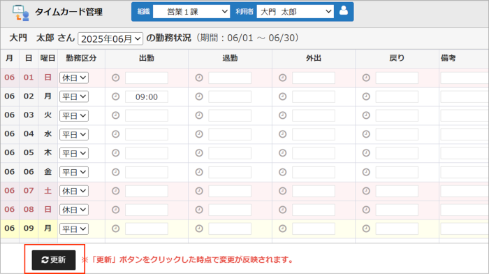Click the user icon beside 大門 太郎 selector

[344, 10]
